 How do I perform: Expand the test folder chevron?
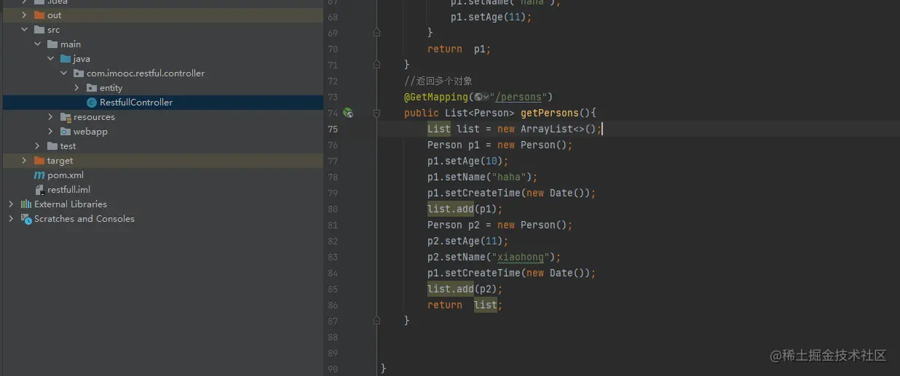pos(37,146)
